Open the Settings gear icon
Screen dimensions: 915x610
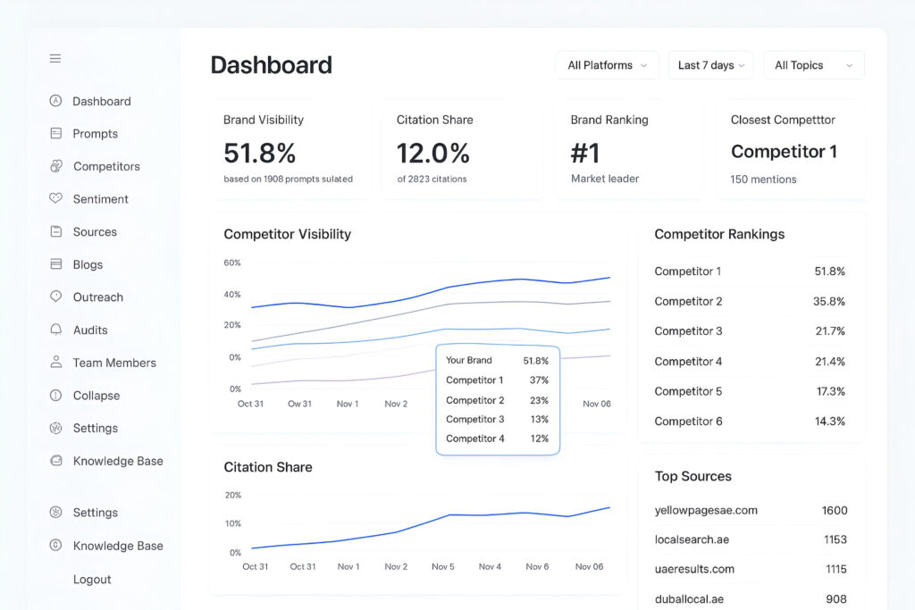[55, 428]
